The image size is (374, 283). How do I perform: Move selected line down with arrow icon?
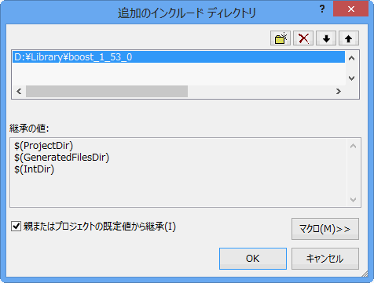pyautogui.click(x=326, y=38)
